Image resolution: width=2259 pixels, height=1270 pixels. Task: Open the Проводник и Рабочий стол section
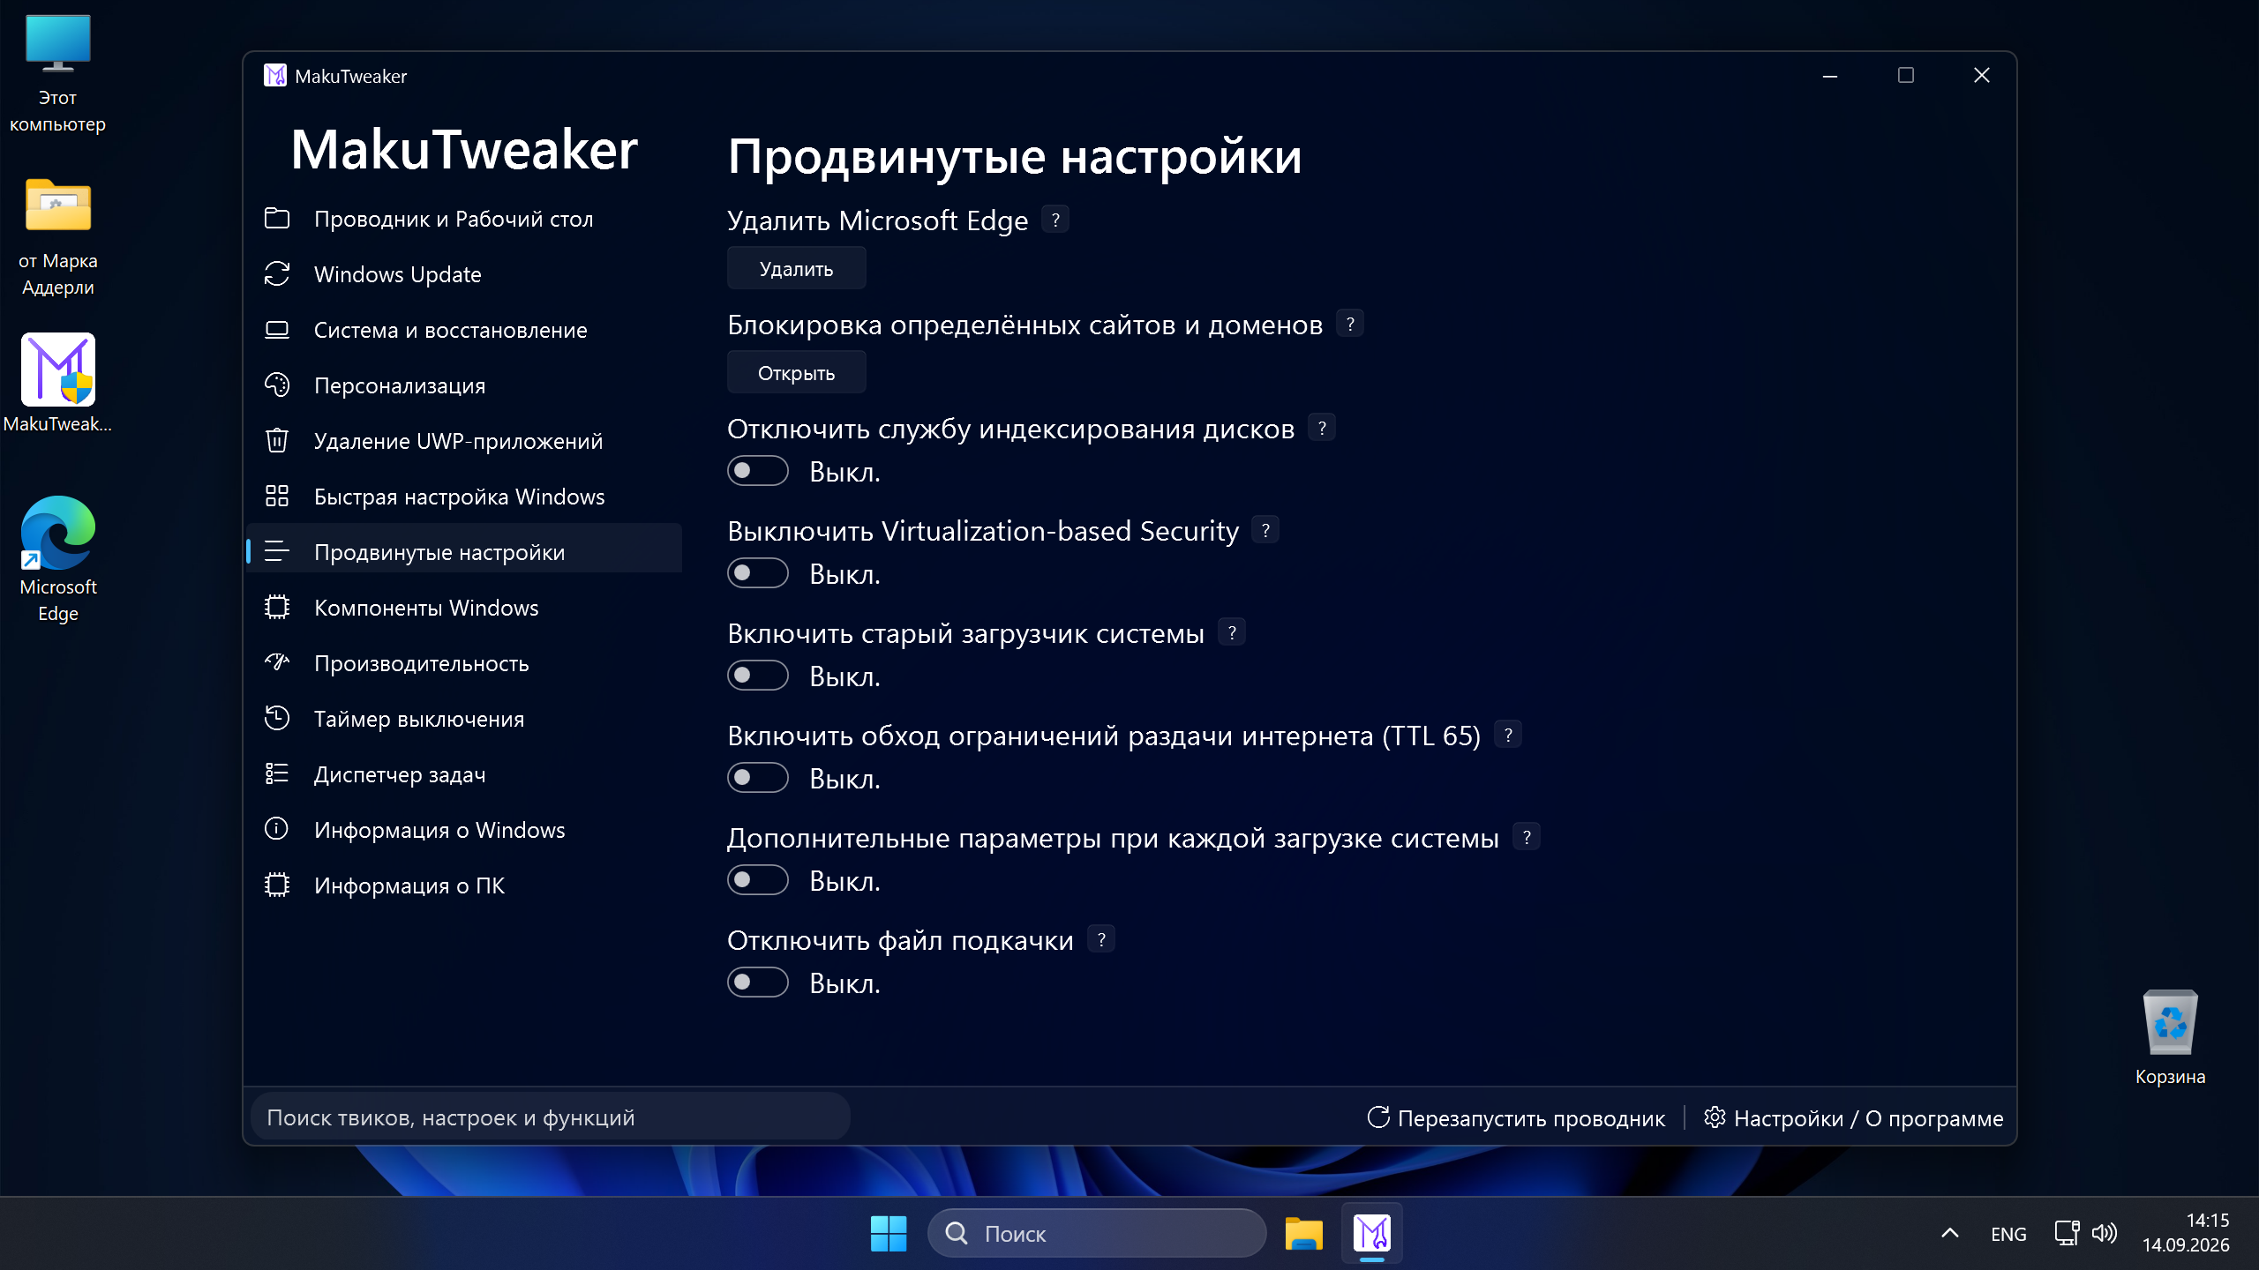(x=464, y=219)
